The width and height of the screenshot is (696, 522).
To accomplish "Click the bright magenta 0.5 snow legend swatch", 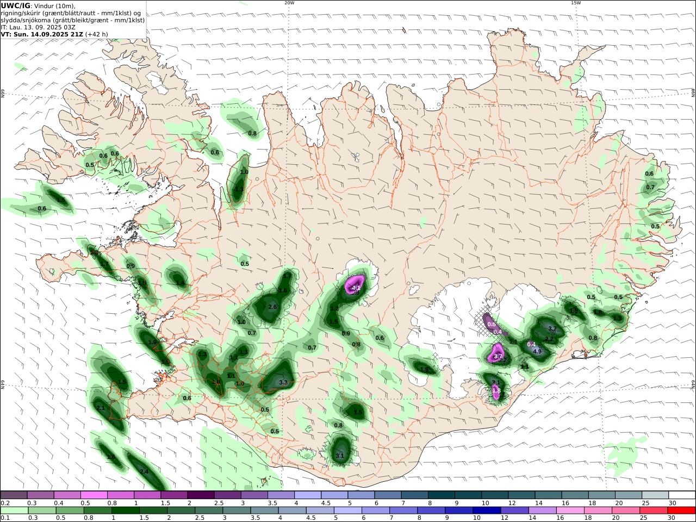I will [x=94, y=495].
